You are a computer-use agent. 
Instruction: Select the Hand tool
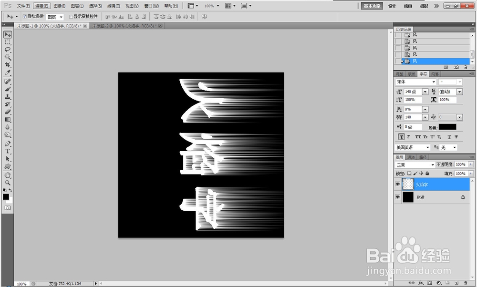8,175
